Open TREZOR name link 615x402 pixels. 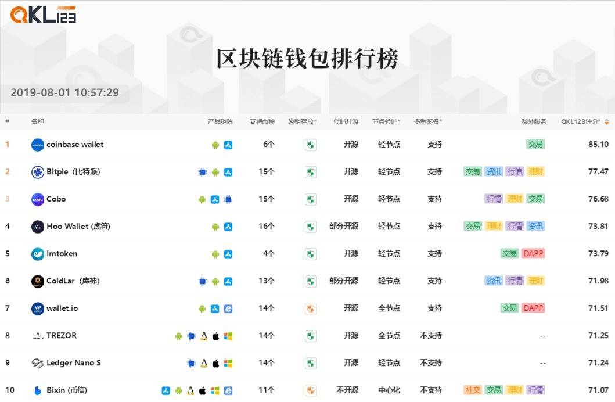point(62,335)
